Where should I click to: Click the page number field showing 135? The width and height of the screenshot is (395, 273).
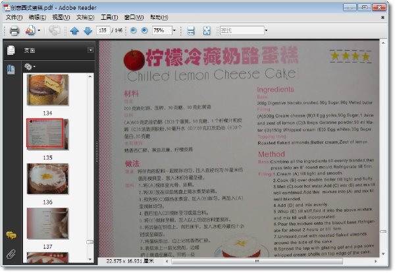click(x=103, y=30)
